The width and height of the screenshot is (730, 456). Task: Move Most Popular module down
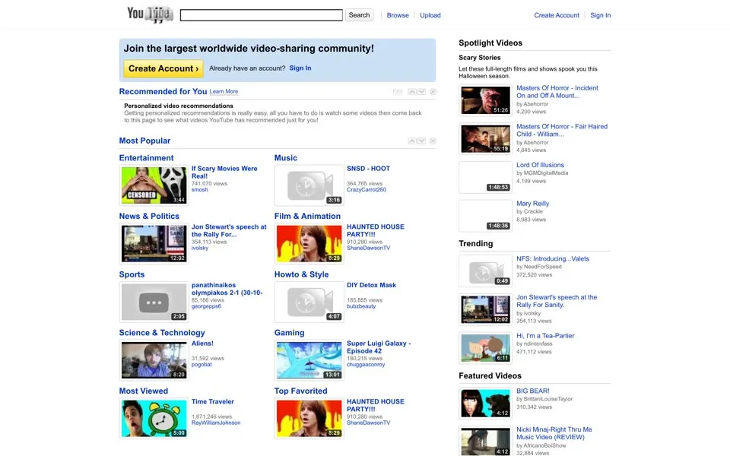pos(421,141)
